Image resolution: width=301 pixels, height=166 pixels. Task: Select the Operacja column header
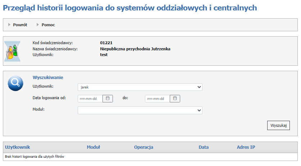click(143, 147)
